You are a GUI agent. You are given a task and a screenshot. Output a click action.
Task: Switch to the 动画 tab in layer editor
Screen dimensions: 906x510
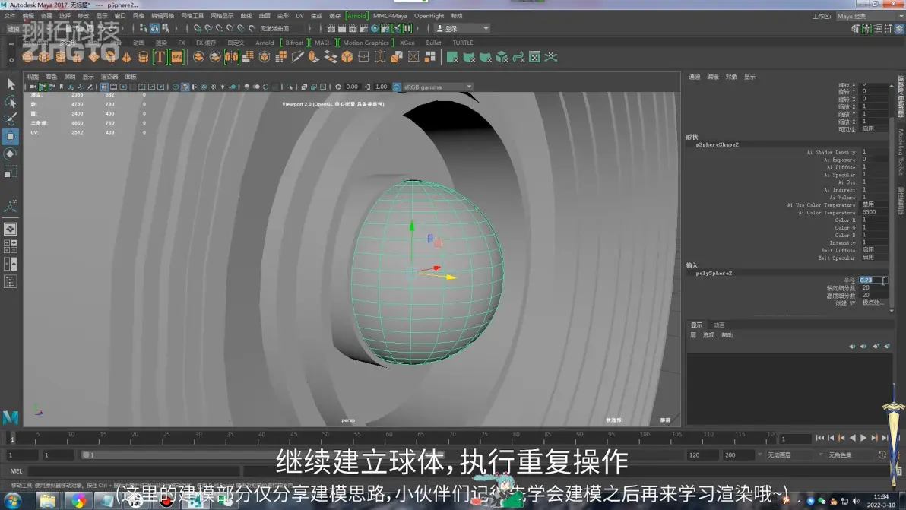pos(719,325)
